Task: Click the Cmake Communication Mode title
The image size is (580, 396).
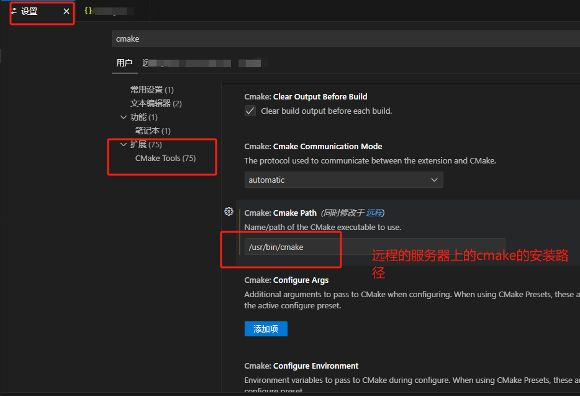Action: point(313,146)
